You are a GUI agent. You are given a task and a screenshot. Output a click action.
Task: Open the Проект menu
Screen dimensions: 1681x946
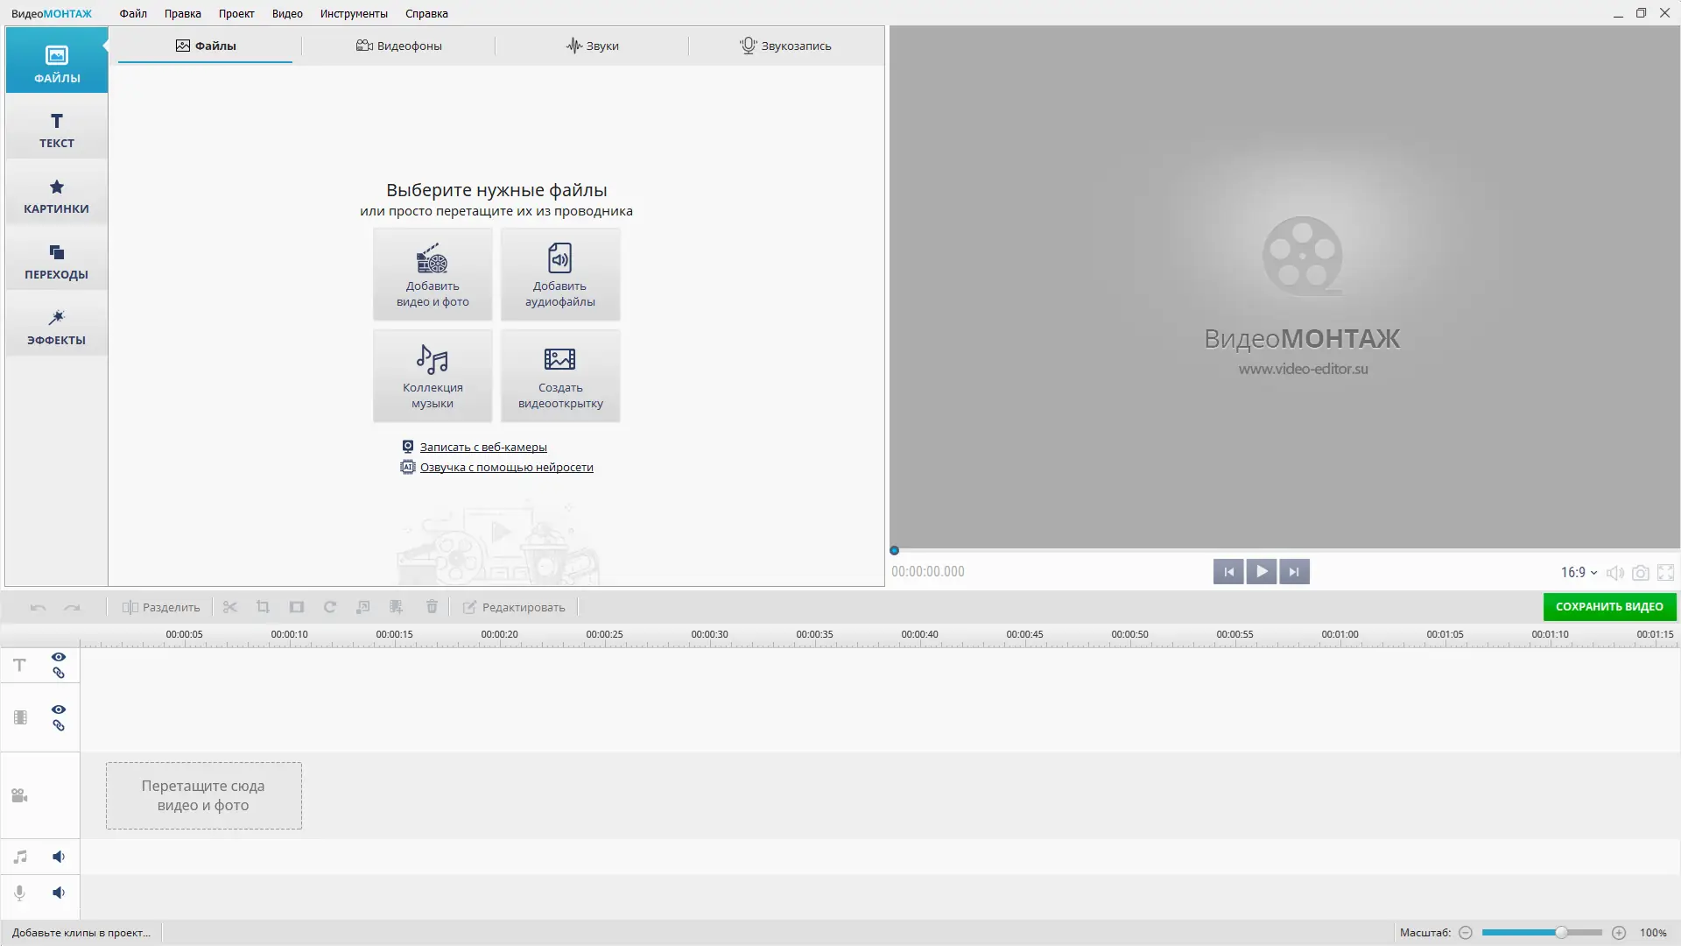(x=236, y=13)
